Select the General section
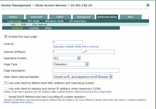Screen dimensions: 156x109 (17, 28)
